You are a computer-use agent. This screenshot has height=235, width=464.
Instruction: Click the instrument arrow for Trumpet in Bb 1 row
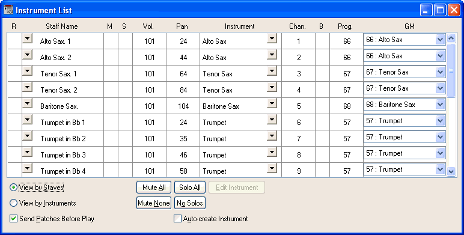point(272,120)
